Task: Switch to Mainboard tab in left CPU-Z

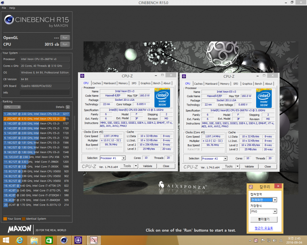Action: tap(109, 83)
